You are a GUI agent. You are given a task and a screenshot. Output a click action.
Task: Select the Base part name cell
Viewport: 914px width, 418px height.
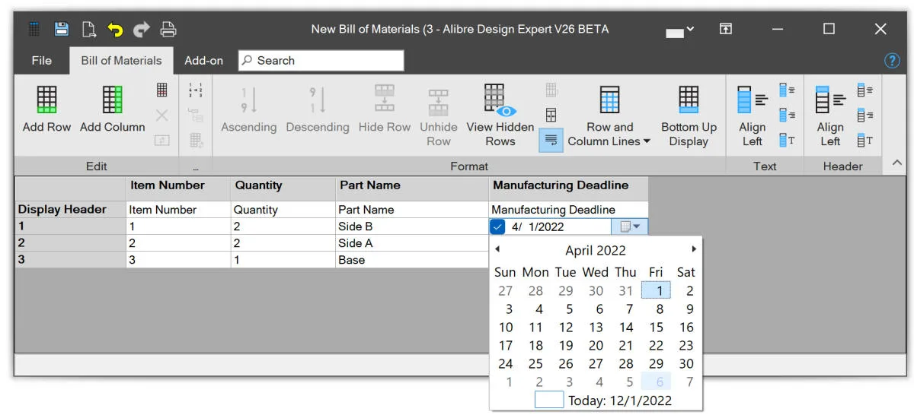[412, 260]
